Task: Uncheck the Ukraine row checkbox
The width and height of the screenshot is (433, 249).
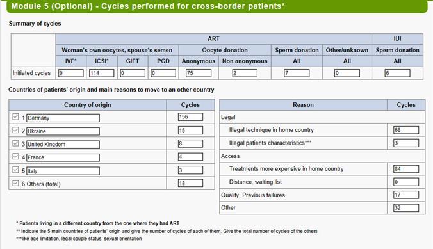Action: pos(15,130)
